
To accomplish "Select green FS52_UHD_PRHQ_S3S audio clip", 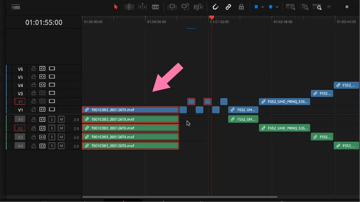I will [x=284, y=128].
